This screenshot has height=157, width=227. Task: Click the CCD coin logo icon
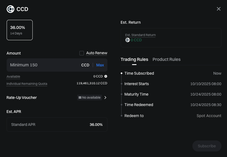tap(11, 9)
